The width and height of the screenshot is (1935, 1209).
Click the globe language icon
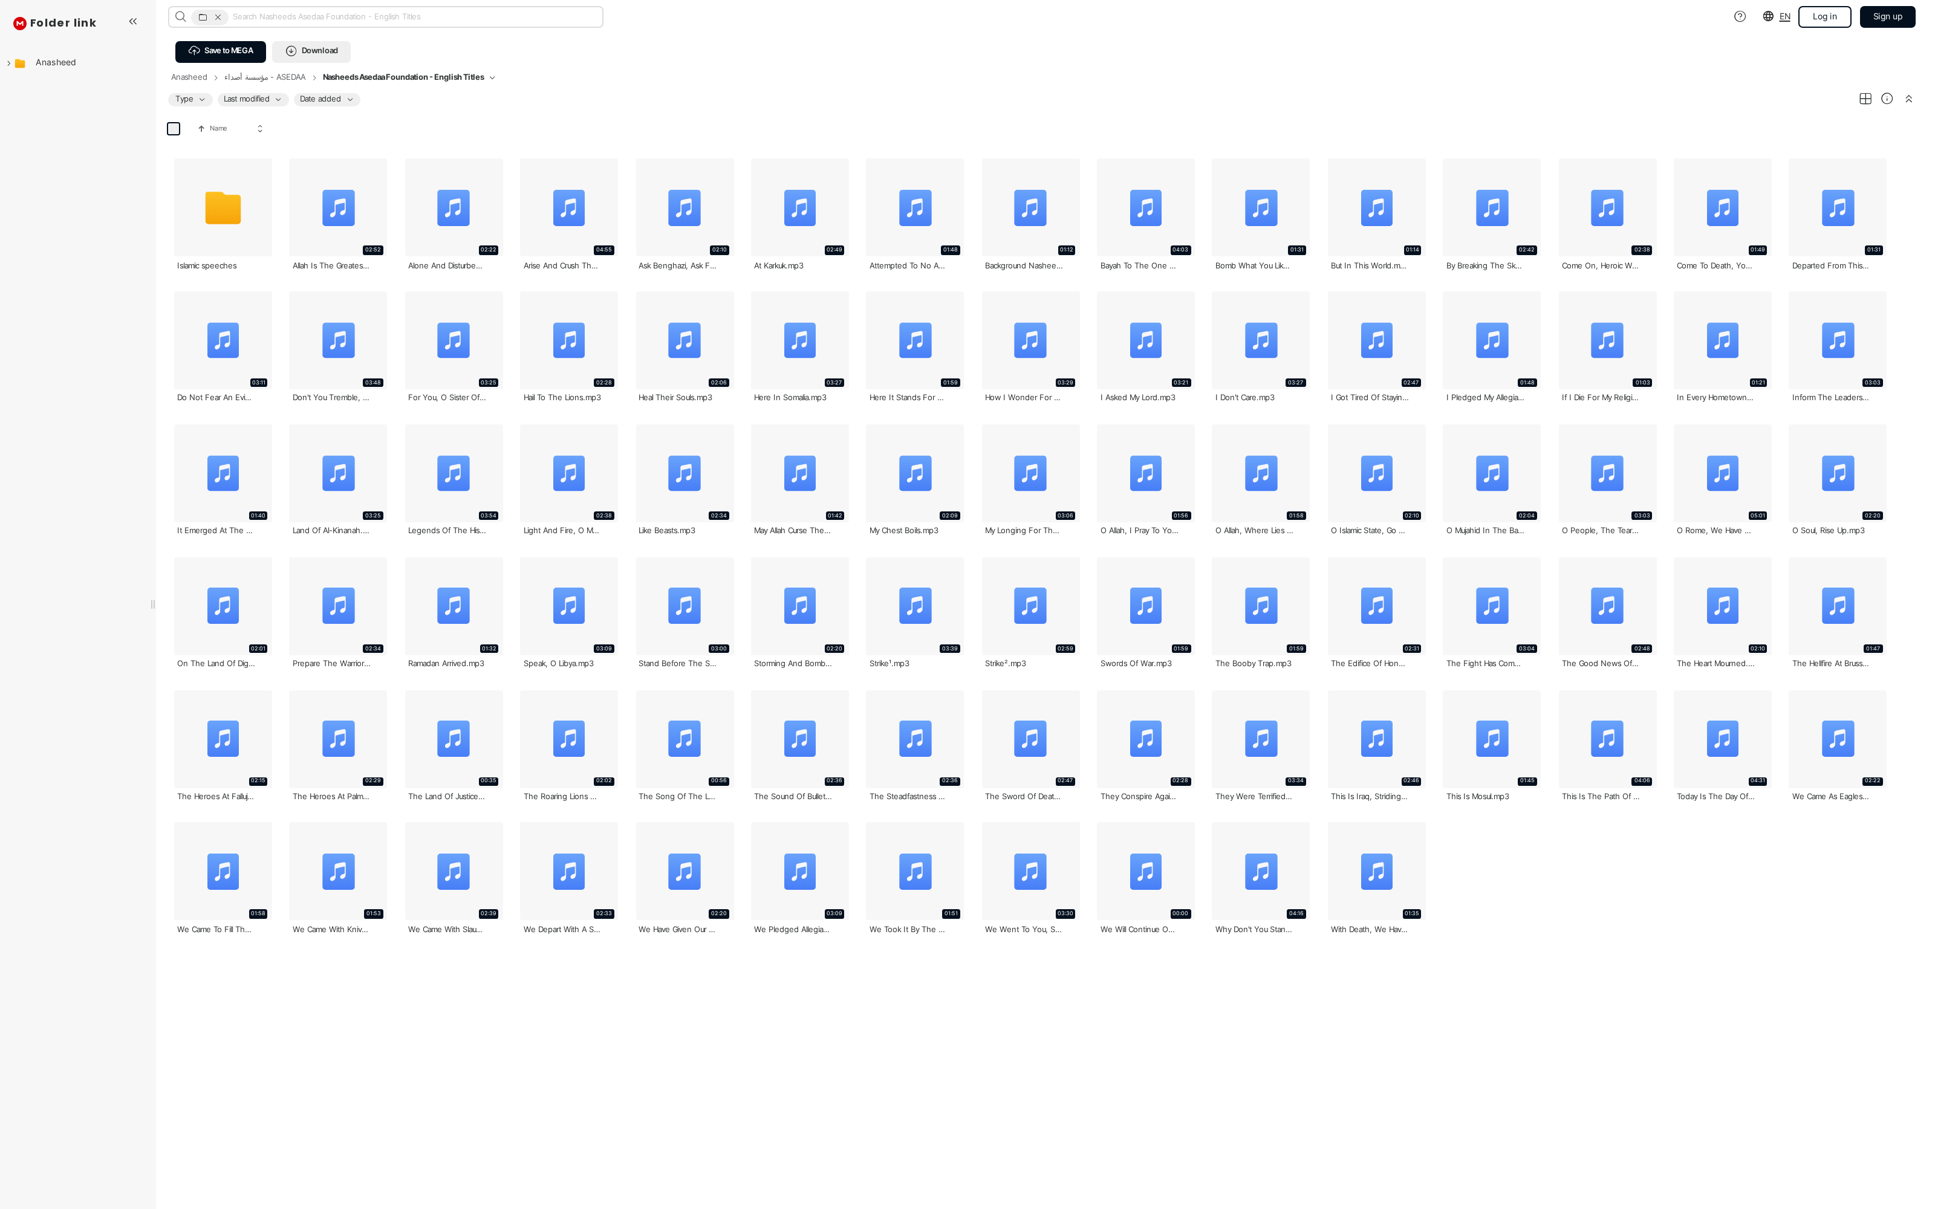click(1768, 17)
